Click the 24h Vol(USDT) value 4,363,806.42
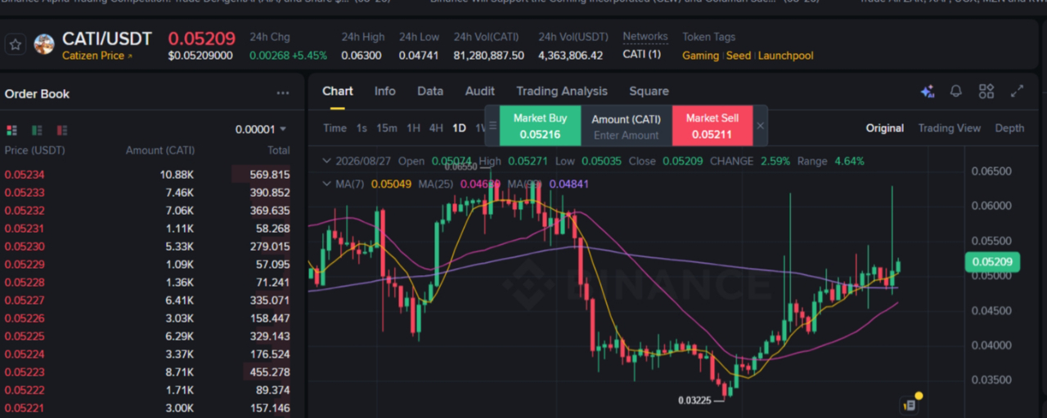 [x=571, y=56]
